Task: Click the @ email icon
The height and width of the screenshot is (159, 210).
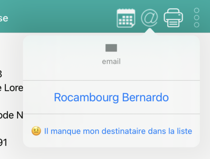Action: tap(150, 18)
